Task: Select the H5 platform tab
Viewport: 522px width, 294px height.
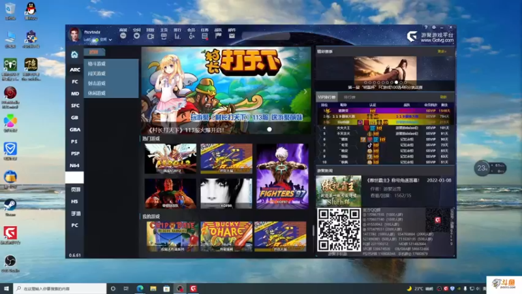Action: 75,201
